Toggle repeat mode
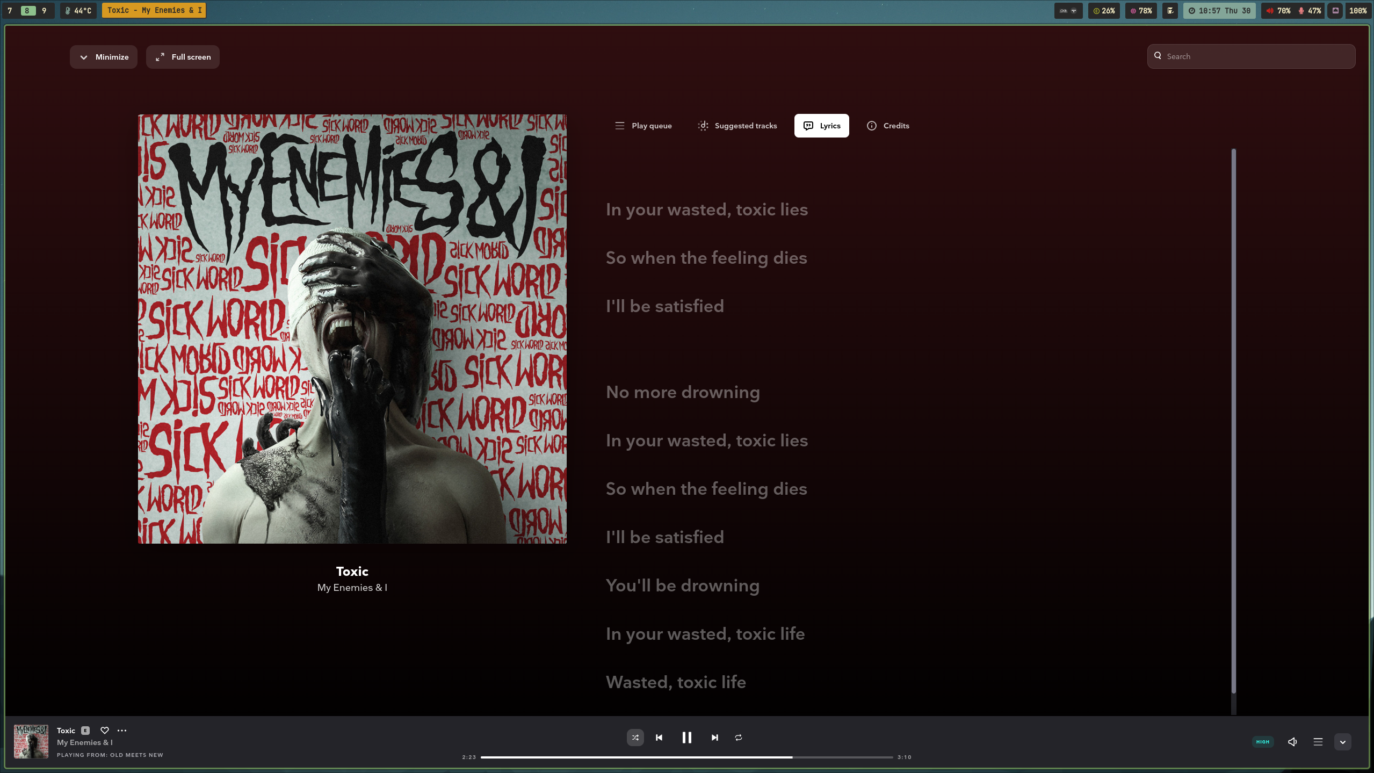Viewport: 1374px width, 773px height. (738, 738)
